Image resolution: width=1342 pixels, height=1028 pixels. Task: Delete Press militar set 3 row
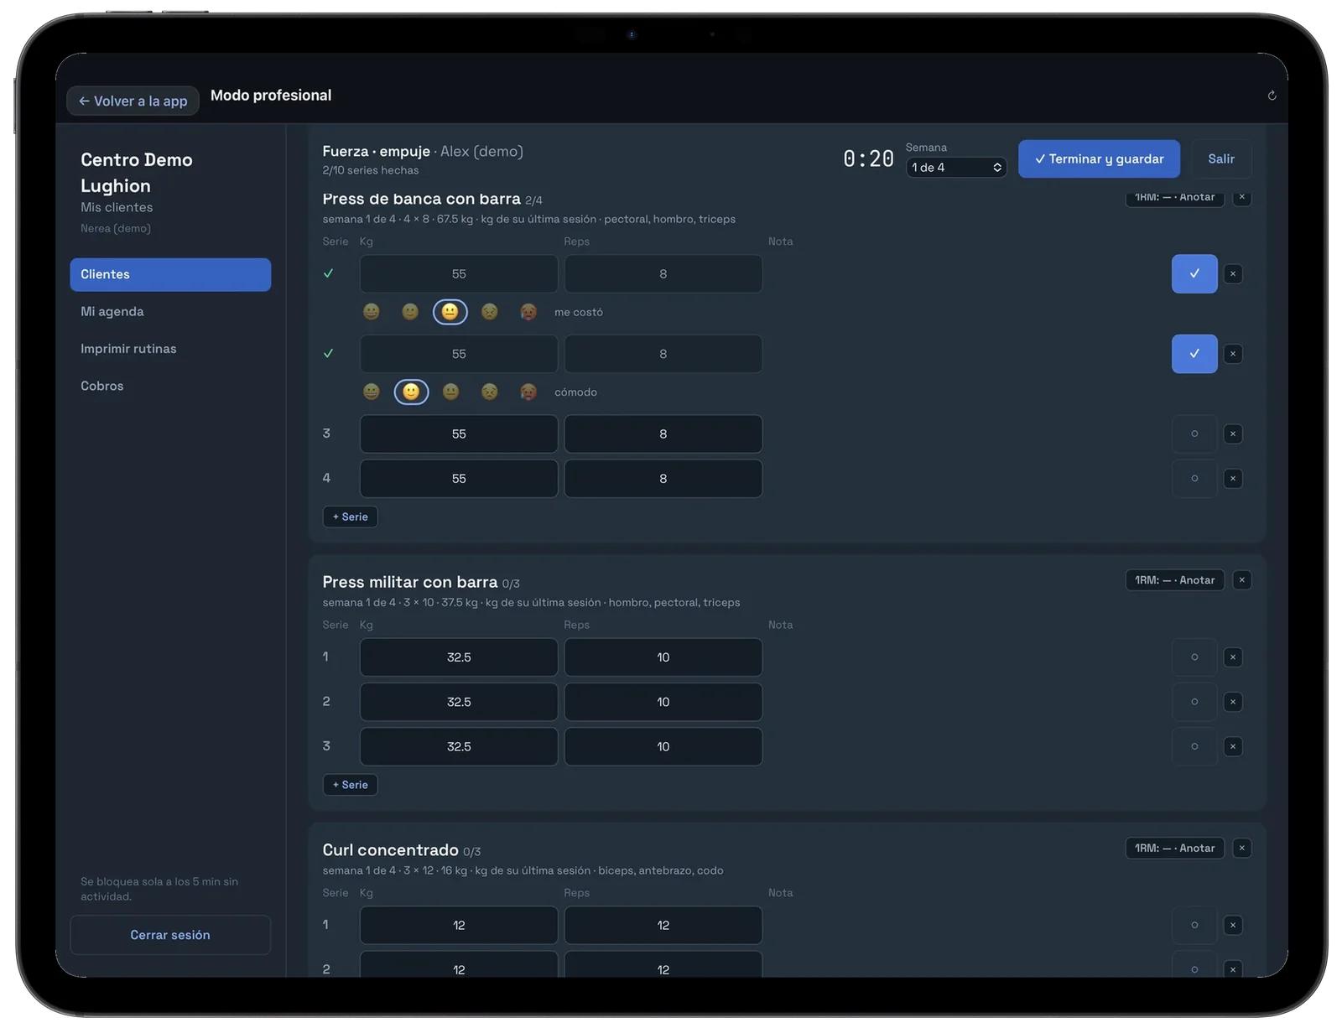[1233, 746]
